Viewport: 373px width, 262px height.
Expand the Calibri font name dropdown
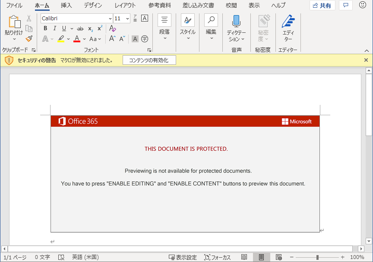[110, 19]
